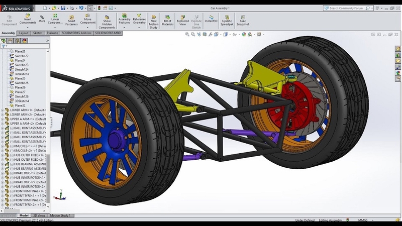Screen dimensions: 402x226
Task: Click MMGS unit system in status bar
Action: (362, 220)
